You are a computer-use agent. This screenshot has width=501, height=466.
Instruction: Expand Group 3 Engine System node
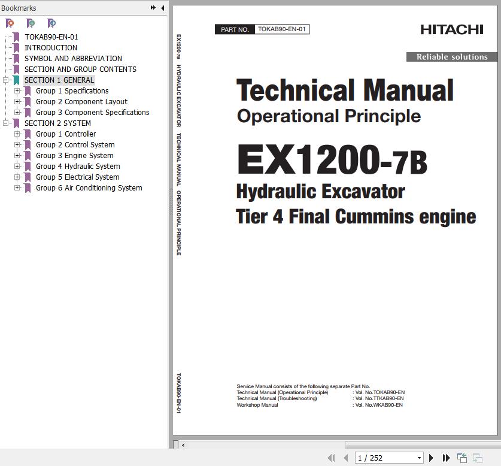pyautogui.click(x=17, y=156)
